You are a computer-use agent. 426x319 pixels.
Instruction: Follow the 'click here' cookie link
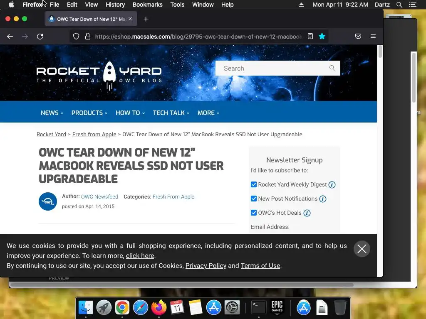[140, 256]
